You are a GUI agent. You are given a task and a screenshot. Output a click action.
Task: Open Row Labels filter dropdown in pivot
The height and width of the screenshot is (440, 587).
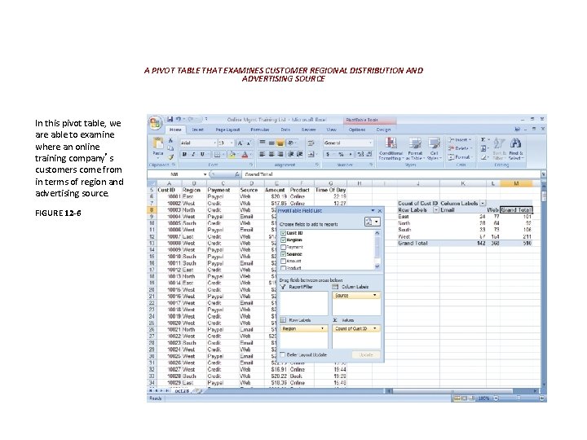click(435, 210)
